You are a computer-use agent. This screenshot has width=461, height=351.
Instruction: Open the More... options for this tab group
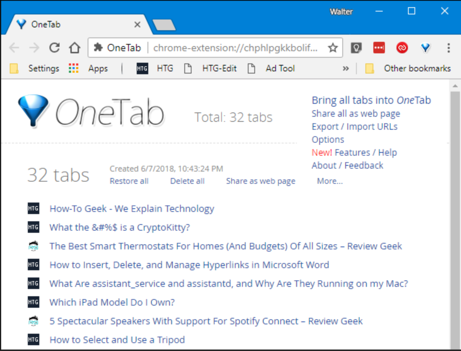coord(330,181)
